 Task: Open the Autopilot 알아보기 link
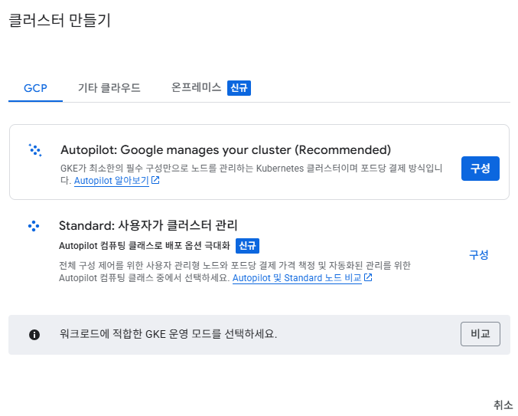tap(112, 181)
